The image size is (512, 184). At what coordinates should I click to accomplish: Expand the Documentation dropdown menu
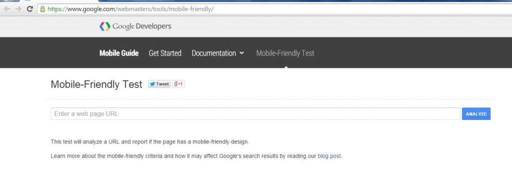point(218,53)
